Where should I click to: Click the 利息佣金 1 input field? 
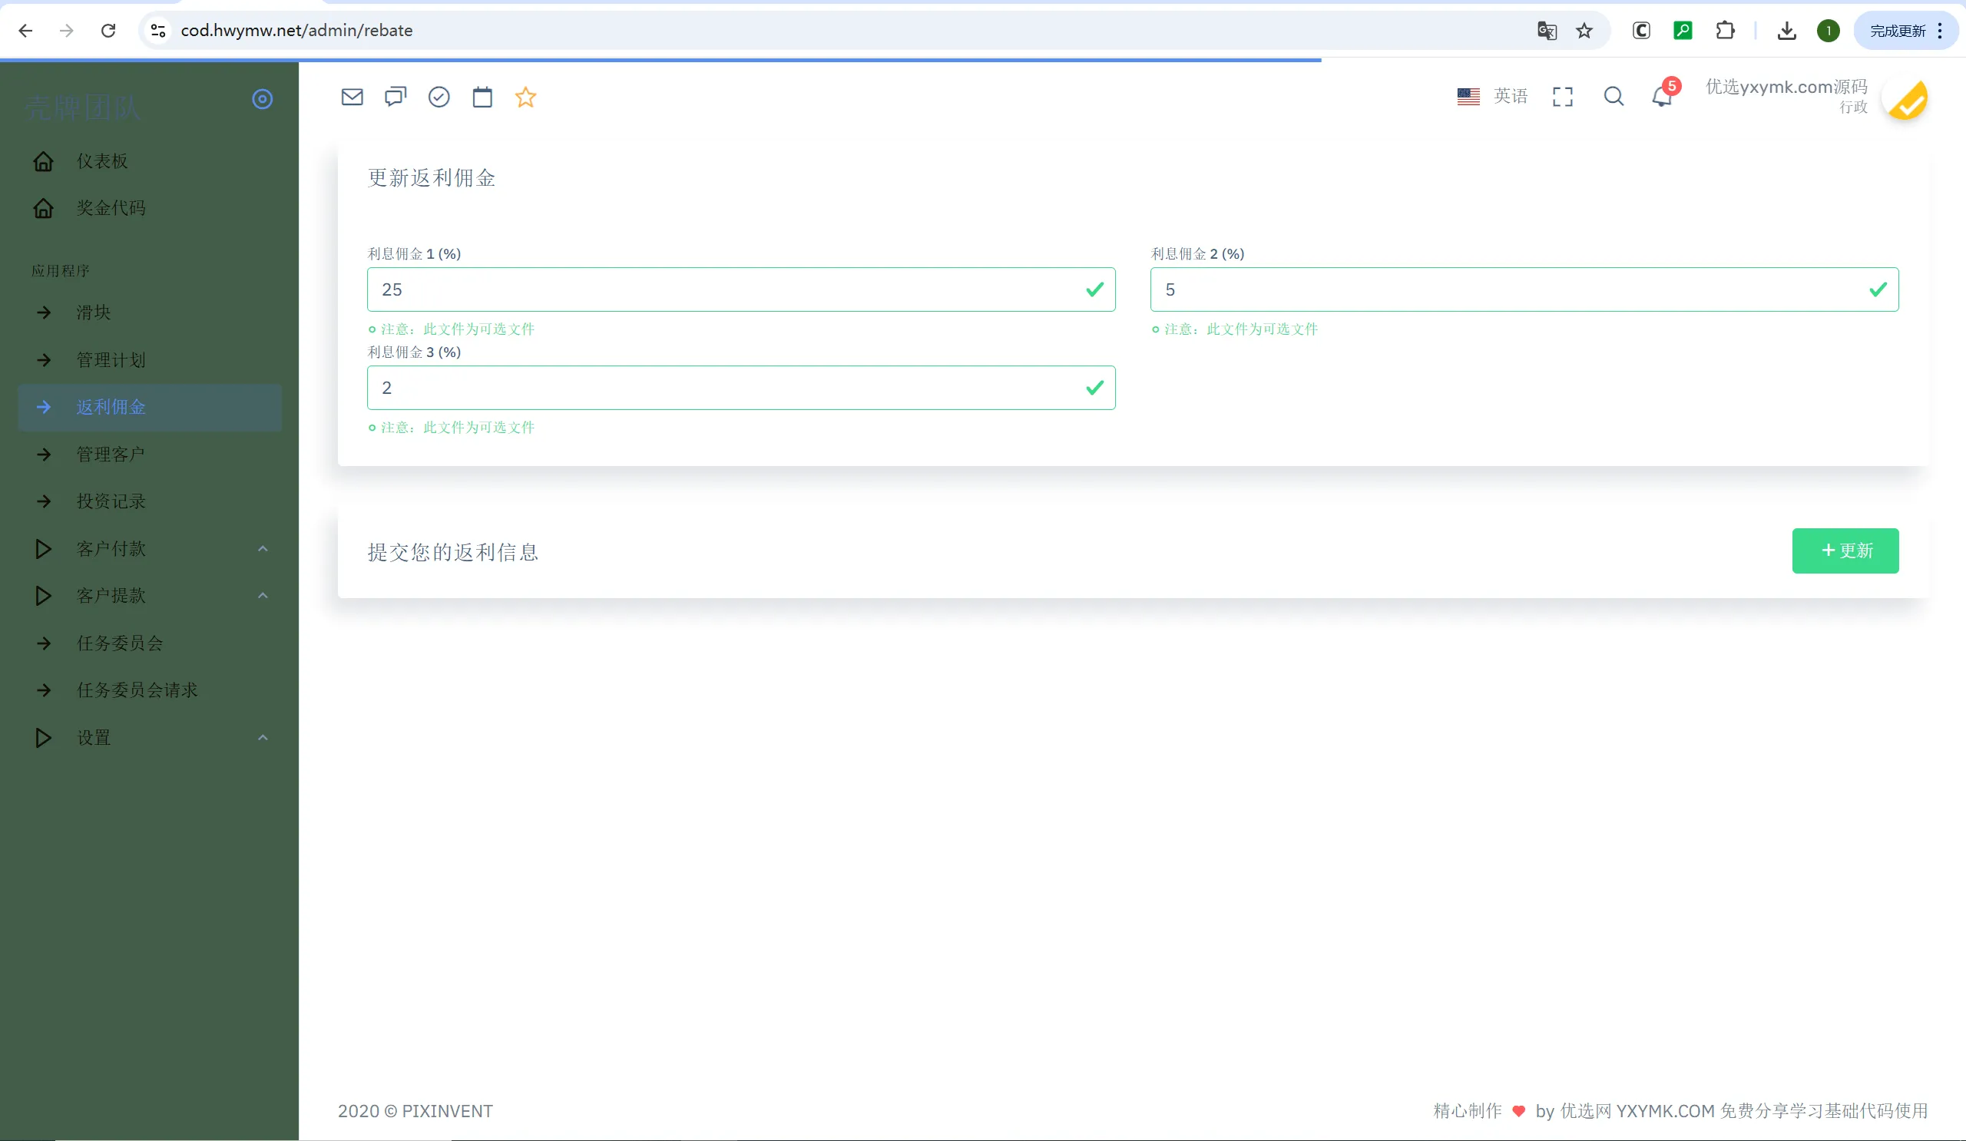coord(726,289)
